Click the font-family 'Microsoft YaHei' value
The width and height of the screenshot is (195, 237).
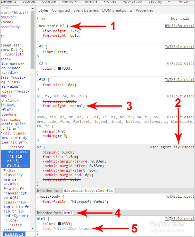pyautogui.click(x=89, y=202)
